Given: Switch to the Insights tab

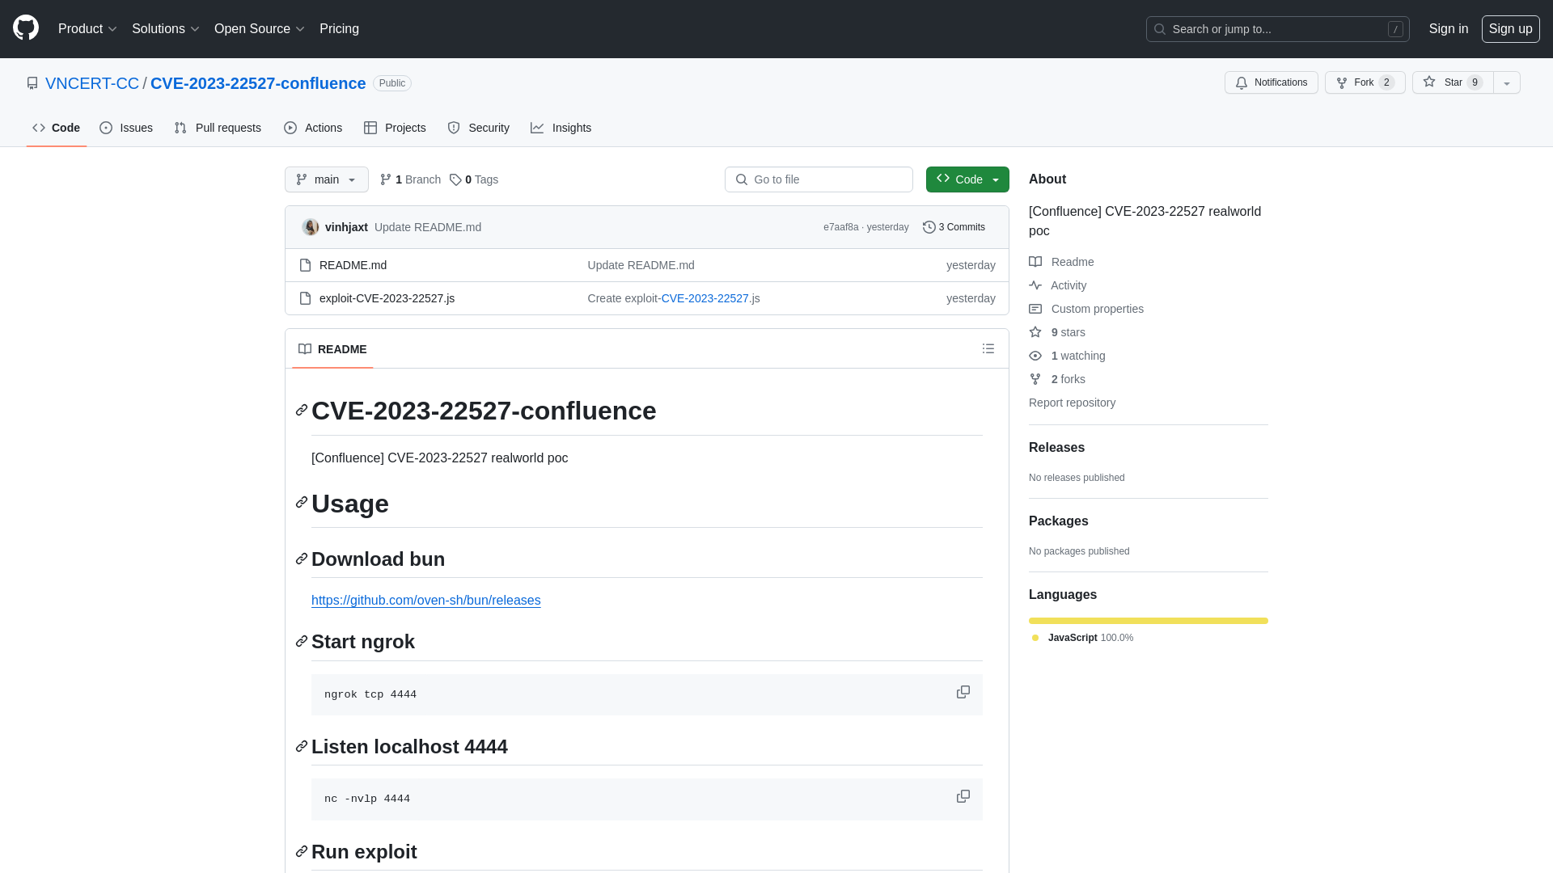Looking at the screenshot, I should 561,128.
